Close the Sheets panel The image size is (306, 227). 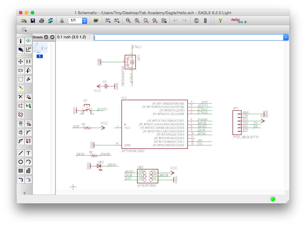[52, 37]
